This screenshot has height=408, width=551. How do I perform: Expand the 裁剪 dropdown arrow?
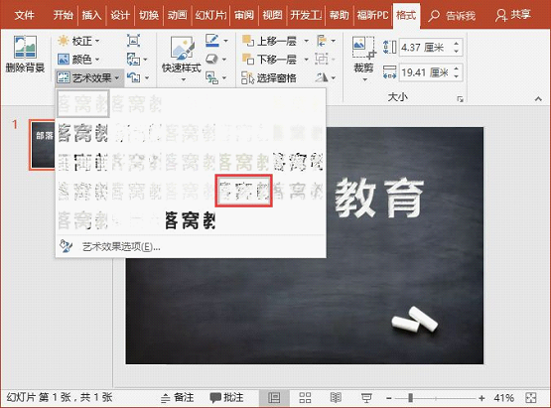coord(364,79)
